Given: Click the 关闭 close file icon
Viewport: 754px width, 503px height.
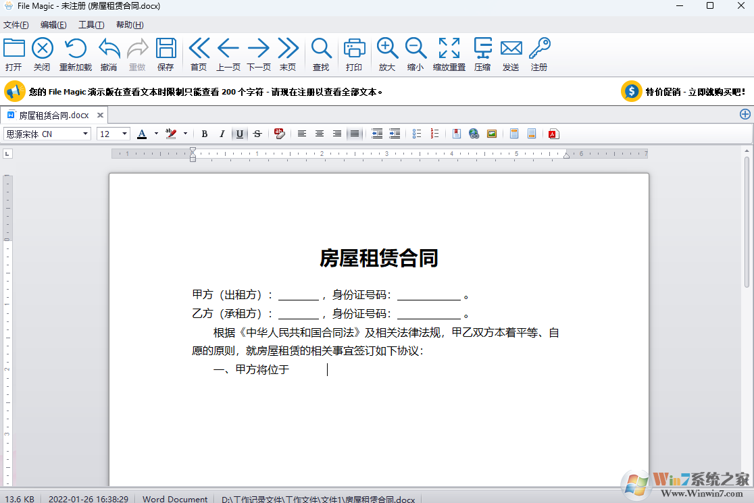Looking at the screenshot, I should click(x=43, y=54).
